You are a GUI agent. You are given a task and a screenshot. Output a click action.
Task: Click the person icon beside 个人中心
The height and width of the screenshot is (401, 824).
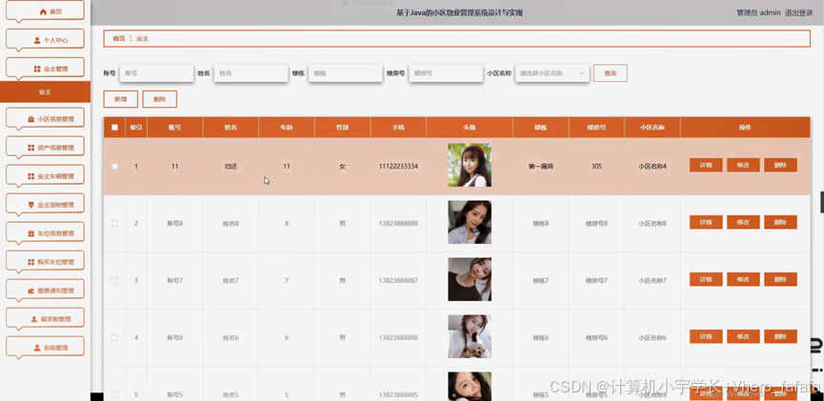tap(37, 40)
